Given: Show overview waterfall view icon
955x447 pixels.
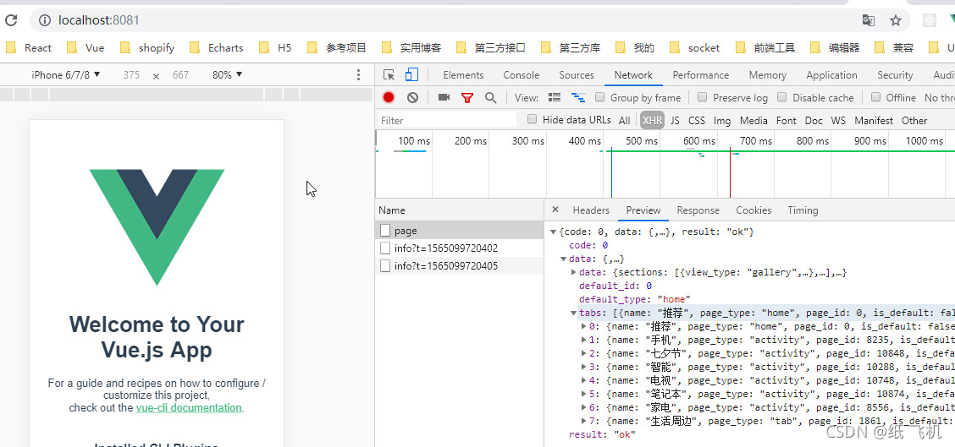Looking at the screenshot, I should click(x=578, y=97).
